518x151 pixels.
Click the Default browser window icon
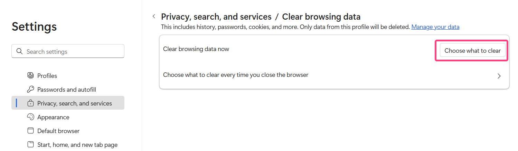[30, 131]
